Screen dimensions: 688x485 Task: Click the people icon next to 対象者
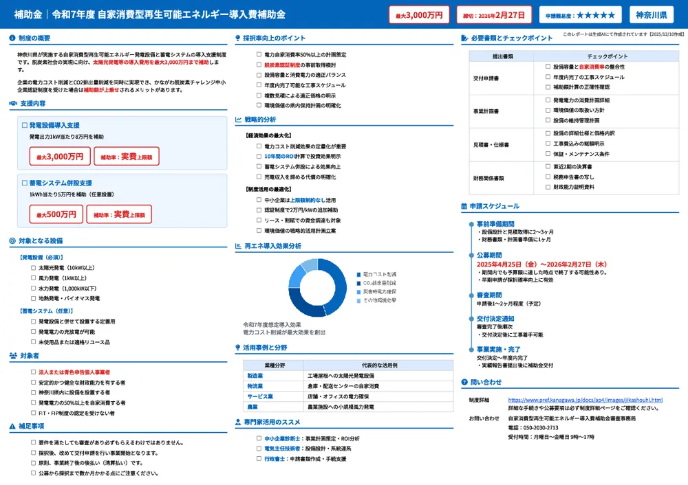point(13,356)
